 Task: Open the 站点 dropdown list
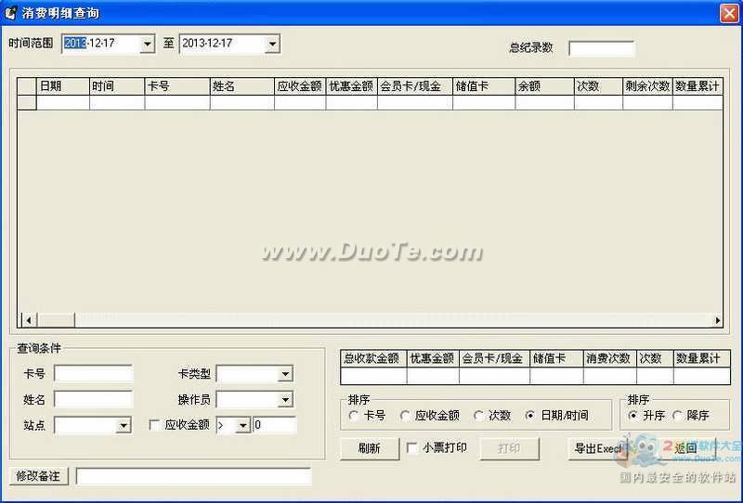coord(124,426)
